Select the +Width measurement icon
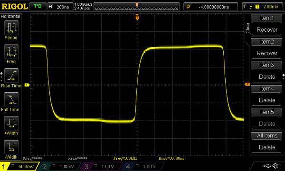The image size is (285, 171). click(11, 123)
